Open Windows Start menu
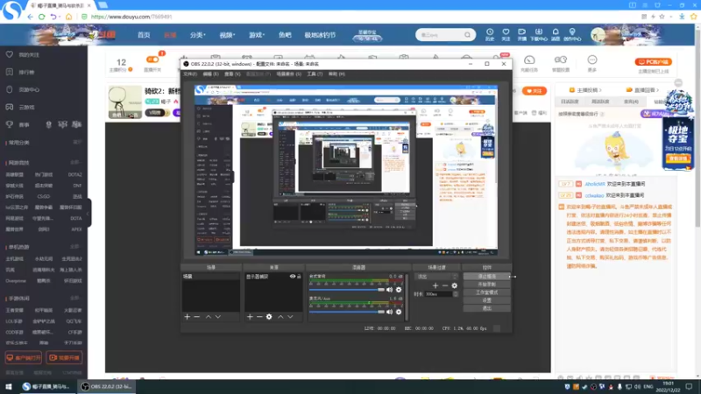The height and width of the screenshot is (394, 701). click(9, 386)
